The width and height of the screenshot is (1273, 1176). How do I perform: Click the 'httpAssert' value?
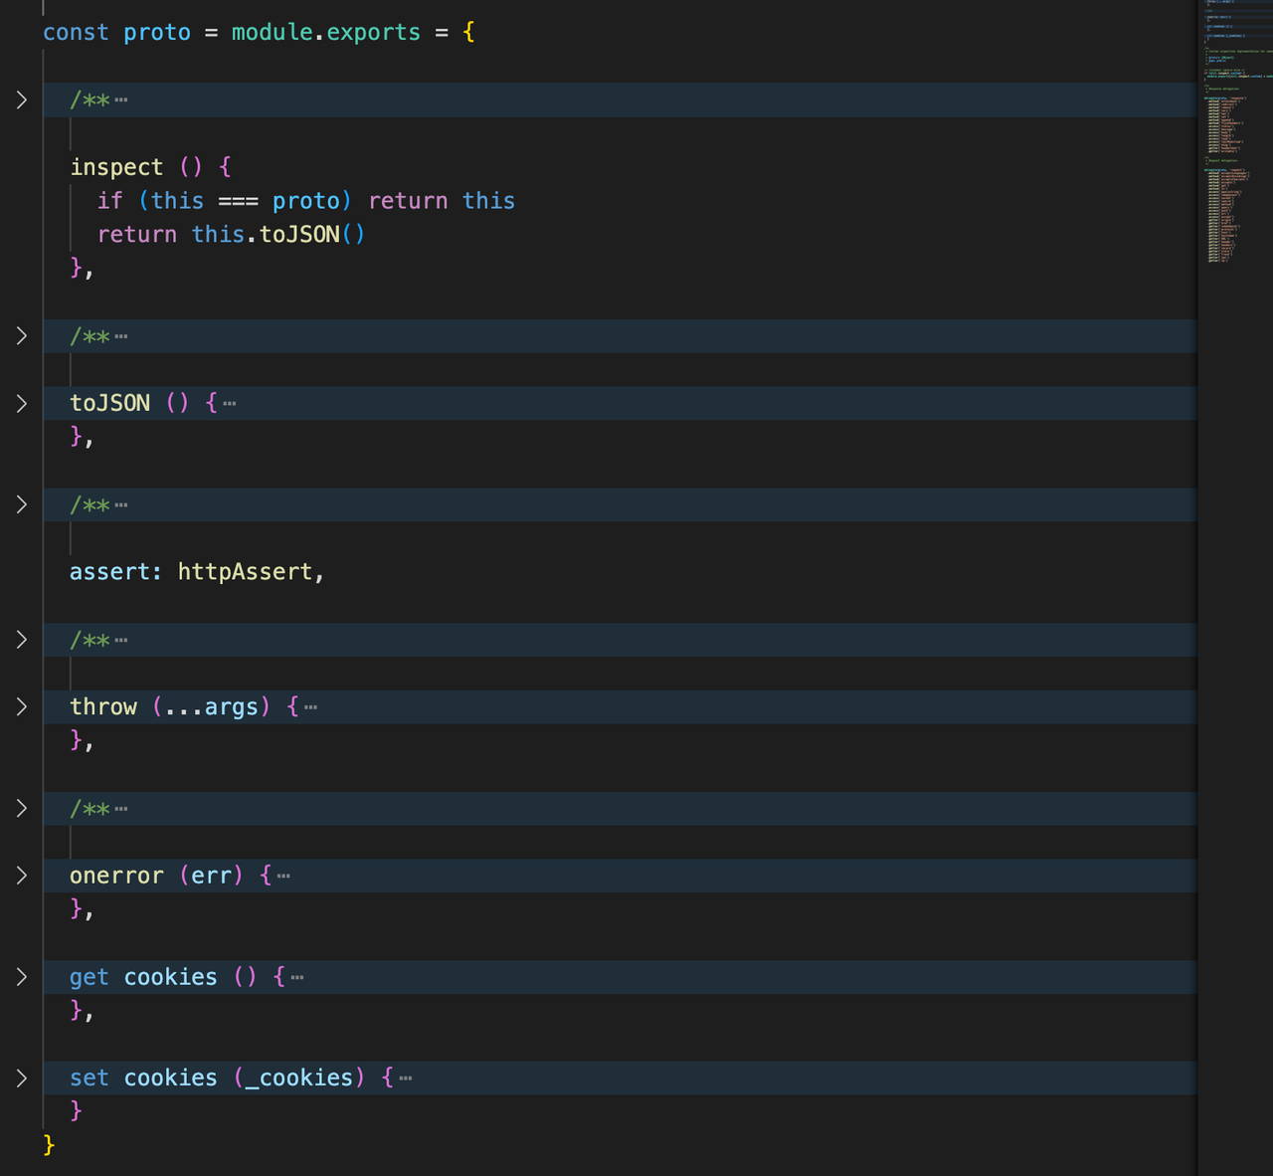tap(245, 572)
